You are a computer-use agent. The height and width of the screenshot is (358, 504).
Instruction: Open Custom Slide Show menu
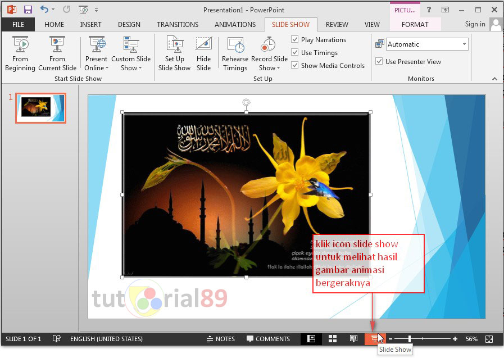point(131,53)
